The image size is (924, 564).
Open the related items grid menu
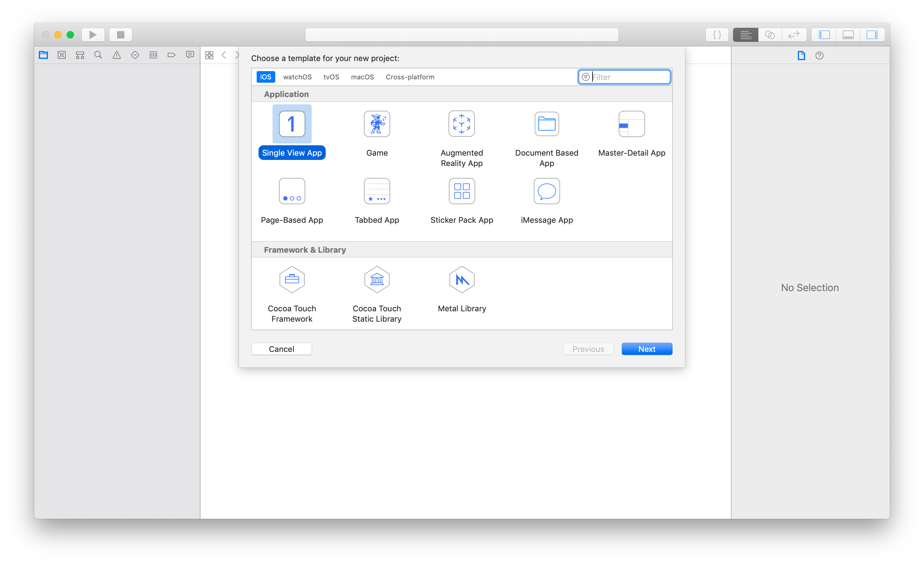[x=209, y=55]
